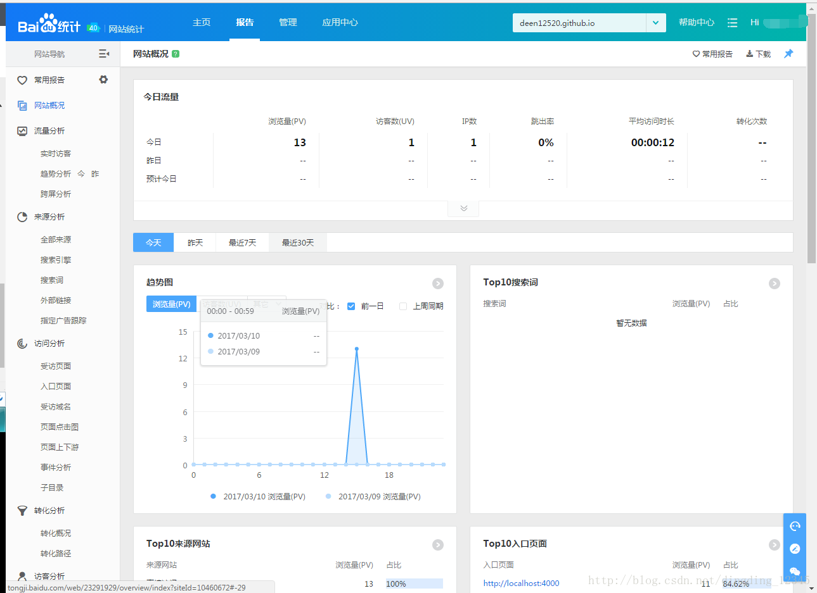Click the 下载 download button
This screenshot has width=817, height=593.
pos(758,54)
